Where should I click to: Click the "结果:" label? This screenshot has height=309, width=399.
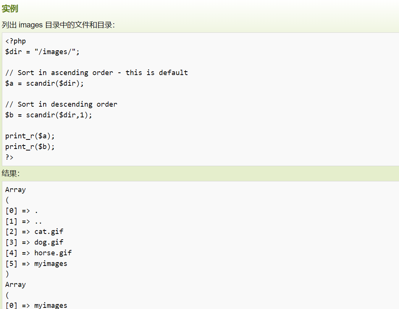(11, 174)
